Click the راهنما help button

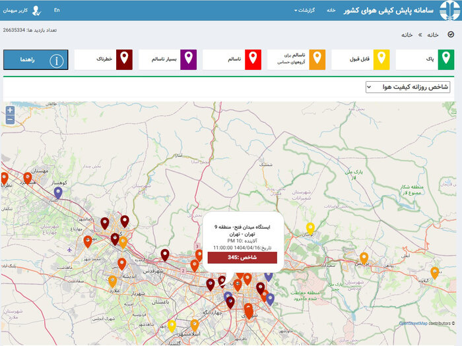click(36, 60)
